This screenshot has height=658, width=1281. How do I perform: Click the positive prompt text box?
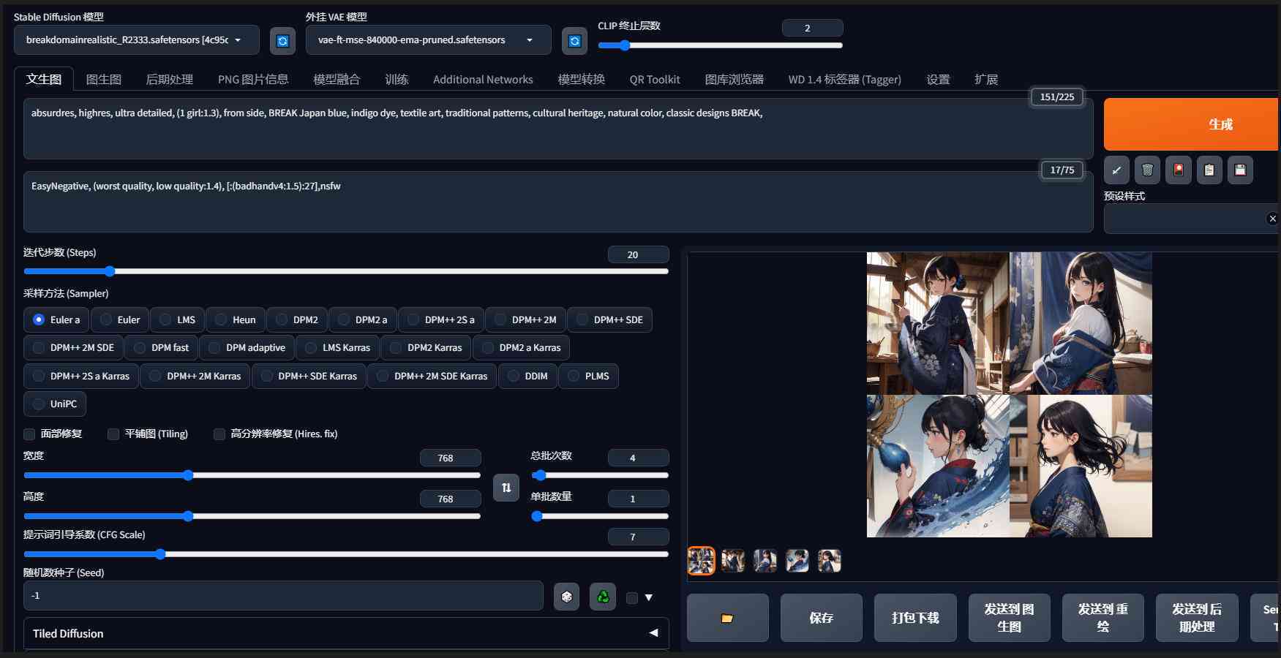[558, 129]
